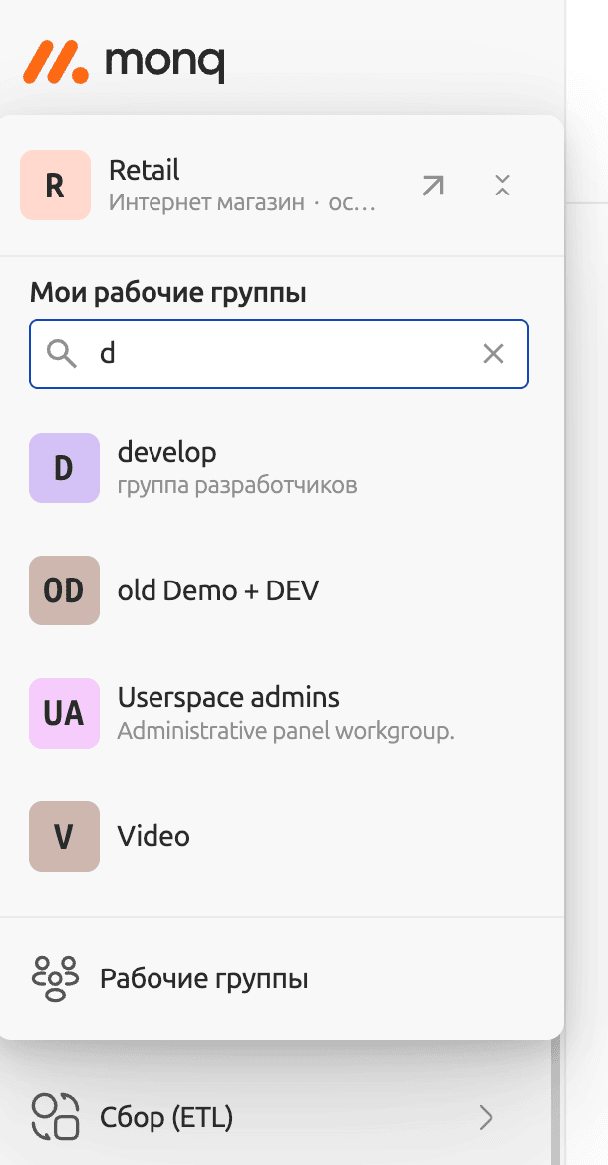Screen dimensions: 608x1165
Task: Click the V avatar for Video
Action: tap(65, 836)
